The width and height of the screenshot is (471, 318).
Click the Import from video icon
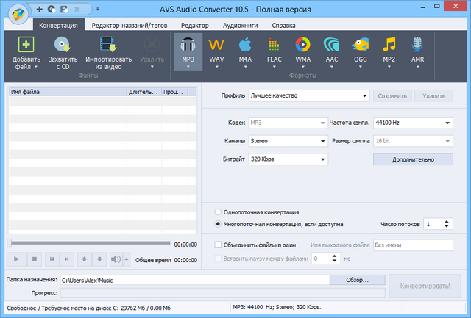pyautogui.click(x=108, y=47)
